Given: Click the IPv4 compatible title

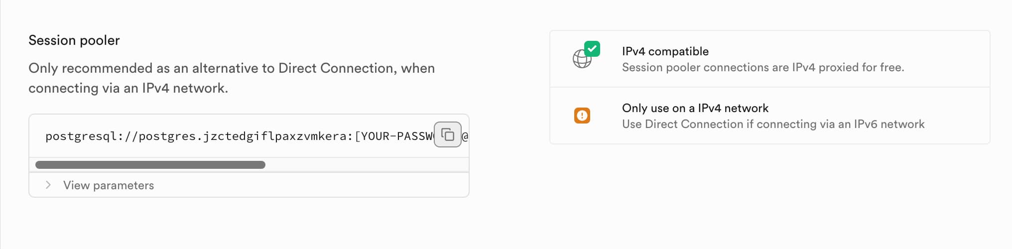Looking at the screenshot, I should click(x=665, y=51).
